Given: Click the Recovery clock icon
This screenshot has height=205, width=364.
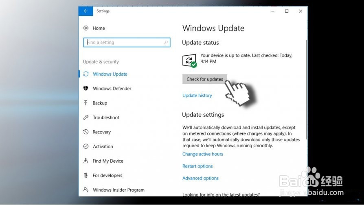Looking at the screenshot, I should (x=86, y=132).
